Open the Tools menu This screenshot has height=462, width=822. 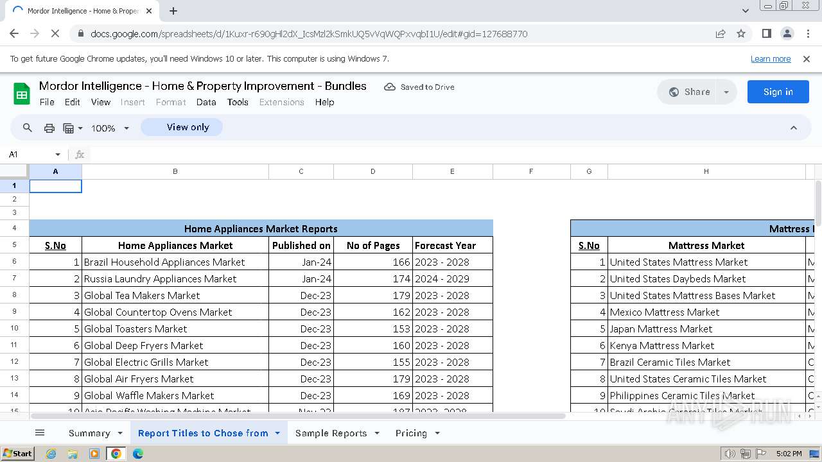click(238, 102)
